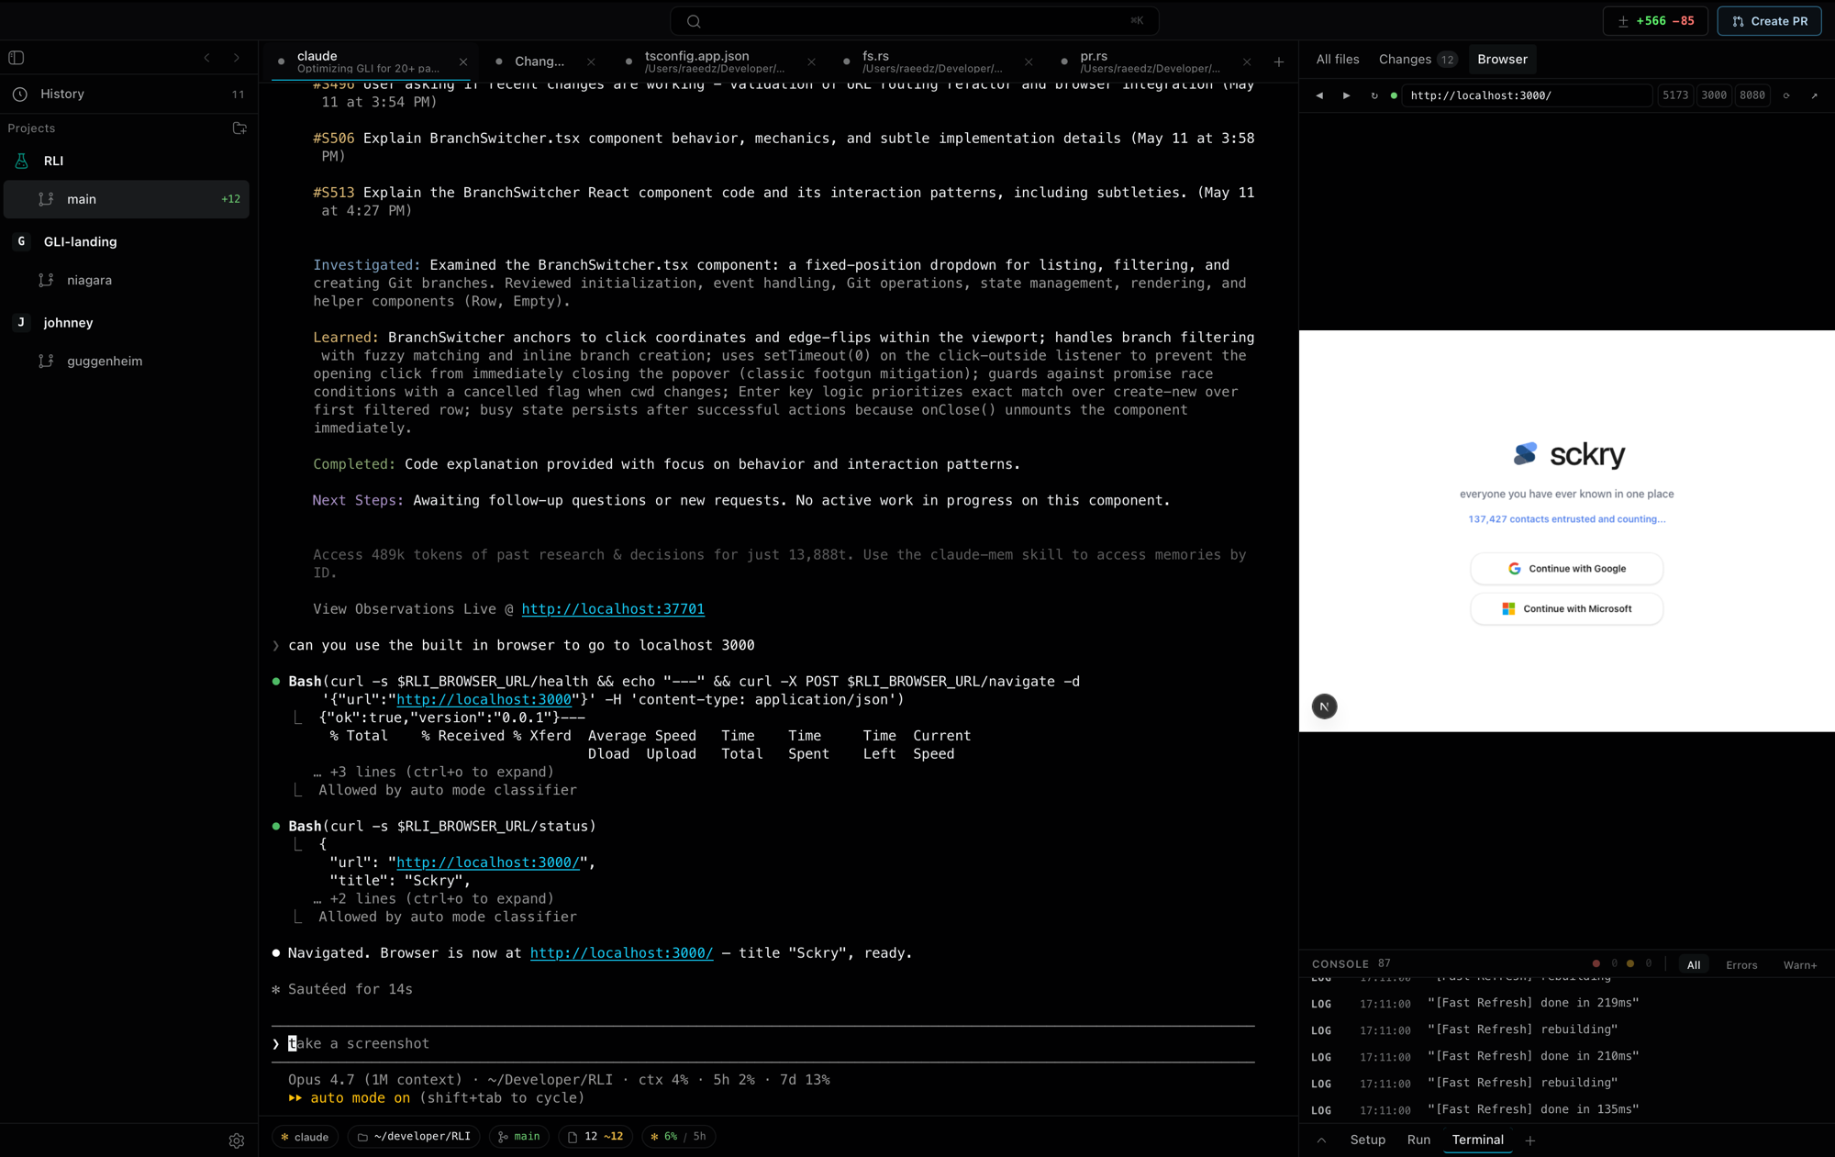Screen dimensions: 1835x1157
Task: Click browser back arrow
Action: click(1319, 95)
